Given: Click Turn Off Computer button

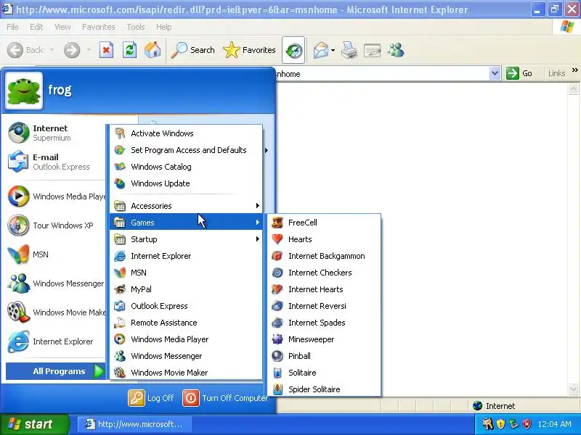Looking at the screenshot, I should click(225, 398).
